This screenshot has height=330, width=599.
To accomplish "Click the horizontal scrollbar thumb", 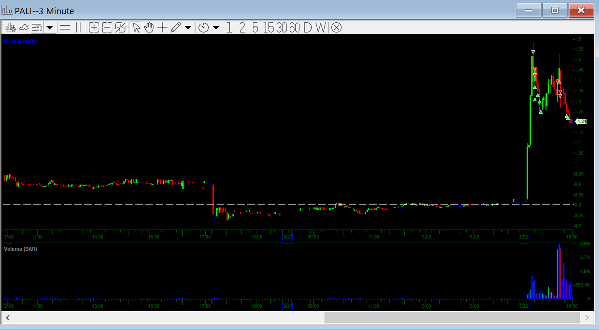I will 452,317.
